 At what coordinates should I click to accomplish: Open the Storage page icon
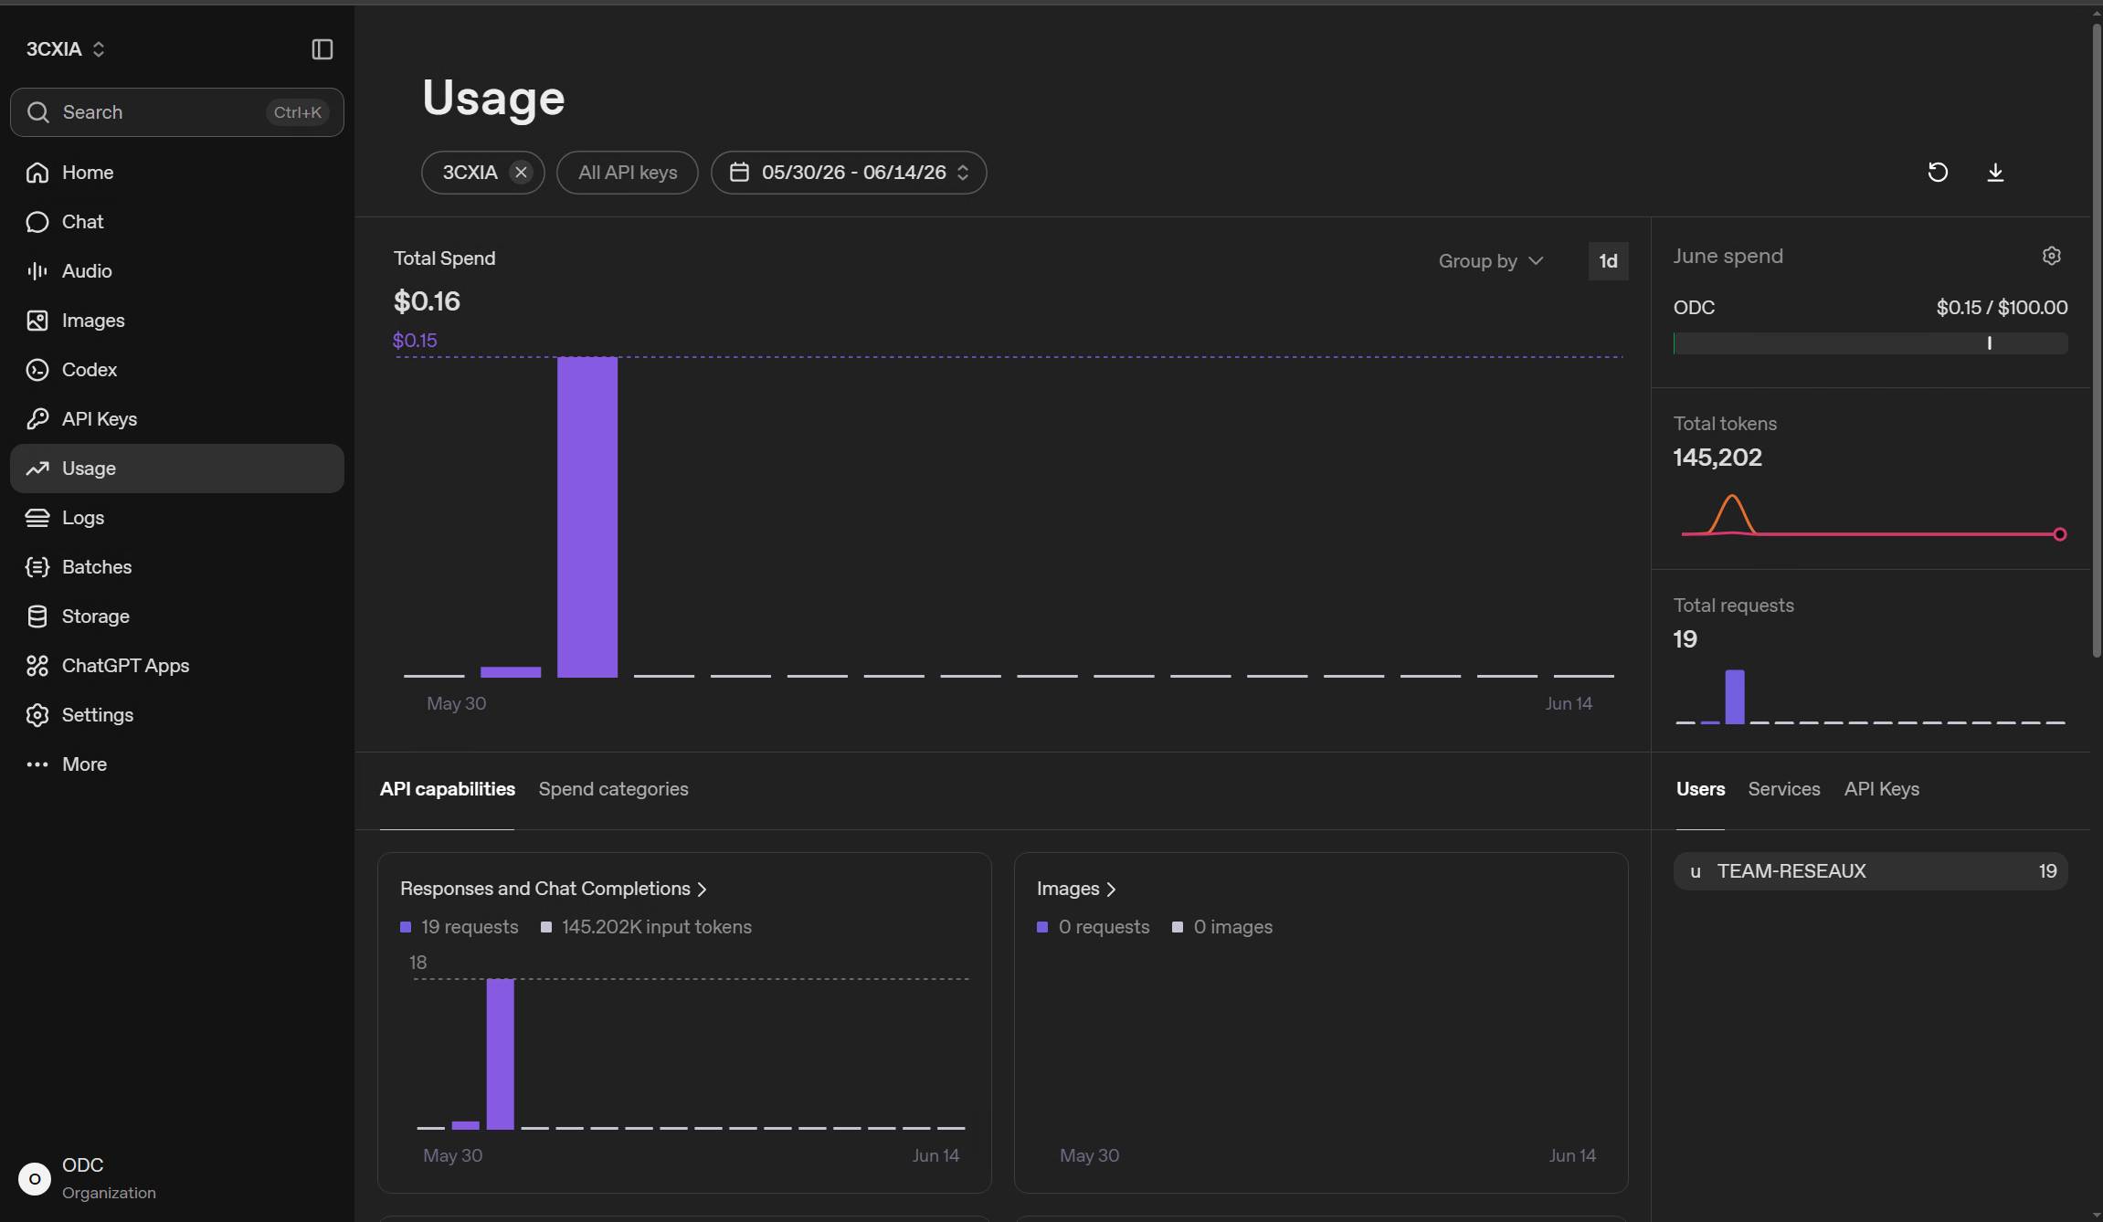pyautogui.click(x=37, y=616)
